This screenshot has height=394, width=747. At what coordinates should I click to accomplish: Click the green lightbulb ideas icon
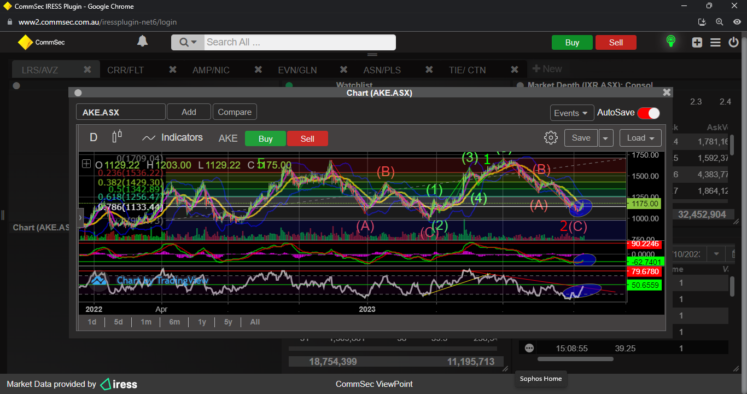coord(670,42)
